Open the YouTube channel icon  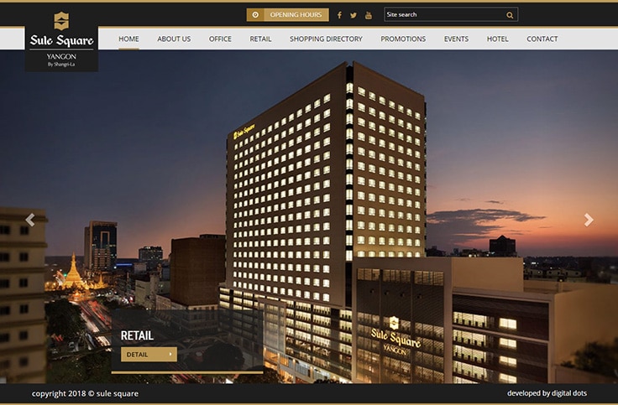pyautogui.click(x=368, y=15)
